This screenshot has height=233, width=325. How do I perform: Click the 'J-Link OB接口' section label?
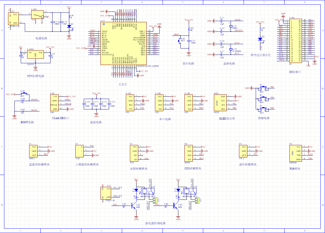[61, 118]
